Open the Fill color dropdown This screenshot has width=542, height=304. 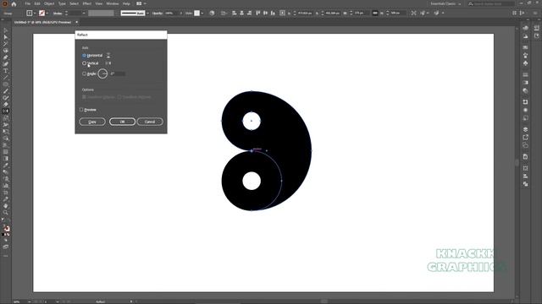(35, 14)
